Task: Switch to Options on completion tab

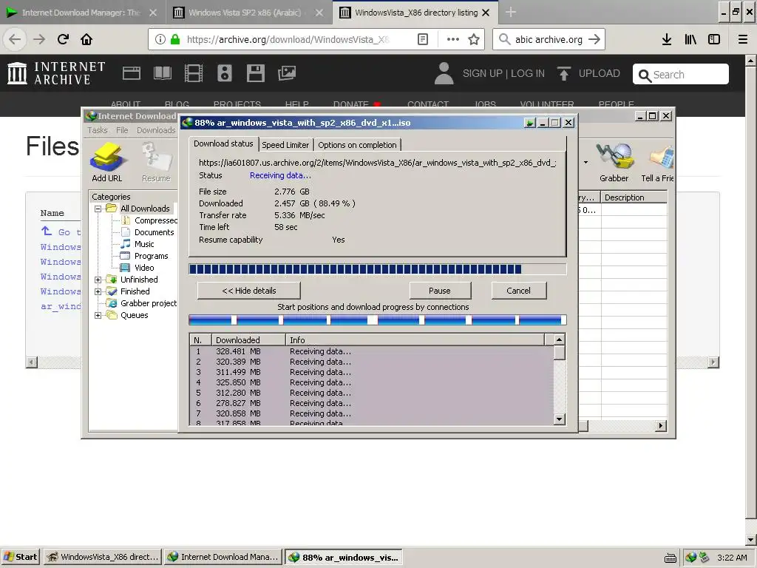Action: point(357,145)
